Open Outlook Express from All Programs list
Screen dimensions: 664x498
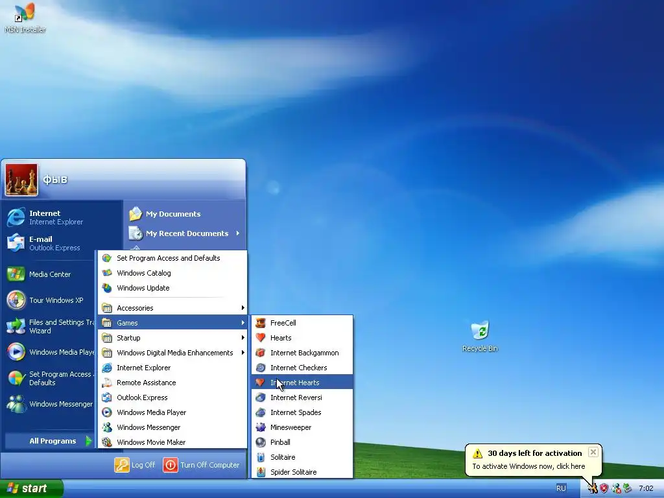tap(172, 397)
